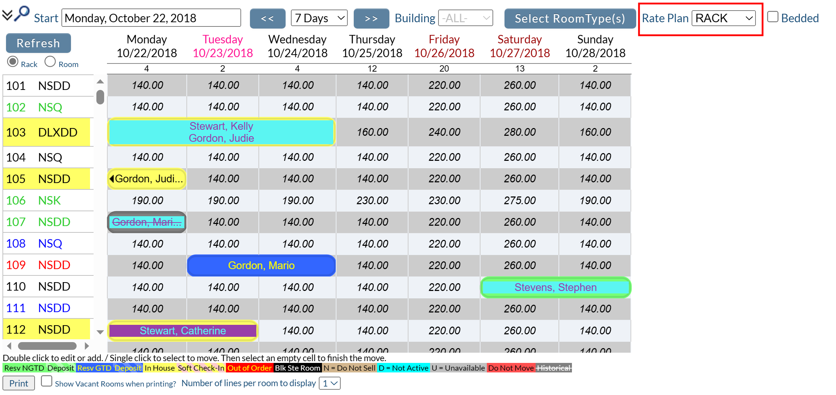Click room 111 NSDD row label
This screenshot has height=395, width=836.
(48, 308)
